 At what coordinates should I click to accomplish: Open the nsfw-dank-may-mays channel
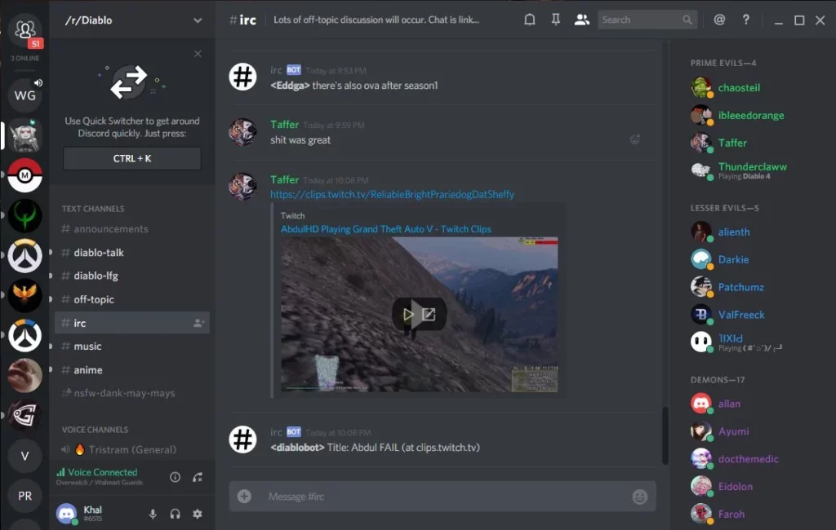point(132,393)
